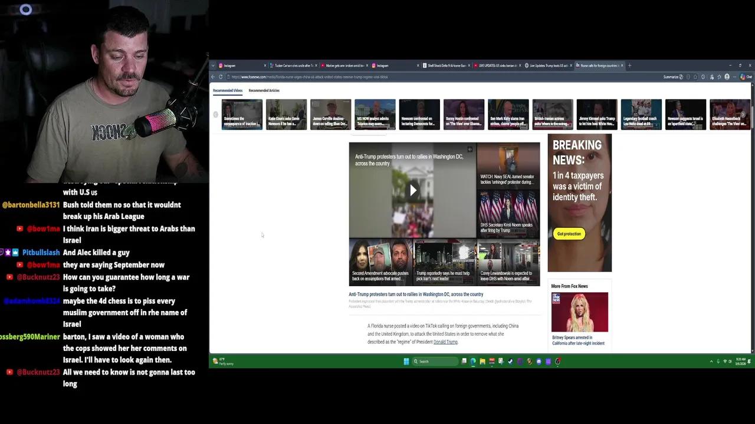The width and height of the screenshot is (755, 424).
Task: Click the Britney Spears article image
Action: (580, 312)
